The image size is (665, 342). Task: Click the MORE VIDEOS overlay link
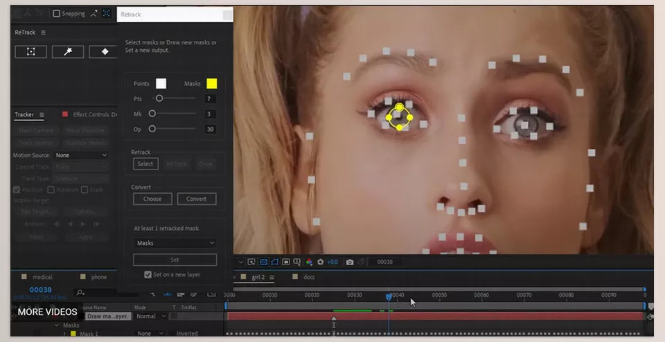48,312
